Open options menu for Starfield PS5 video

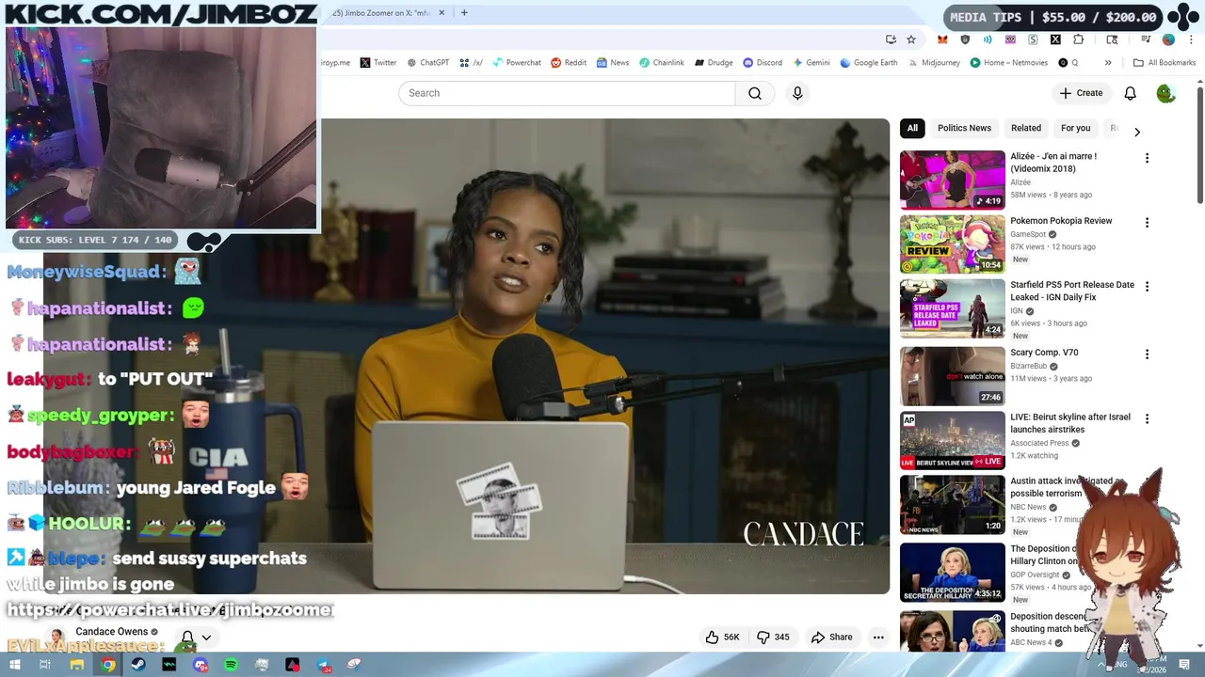(1147, 287)
